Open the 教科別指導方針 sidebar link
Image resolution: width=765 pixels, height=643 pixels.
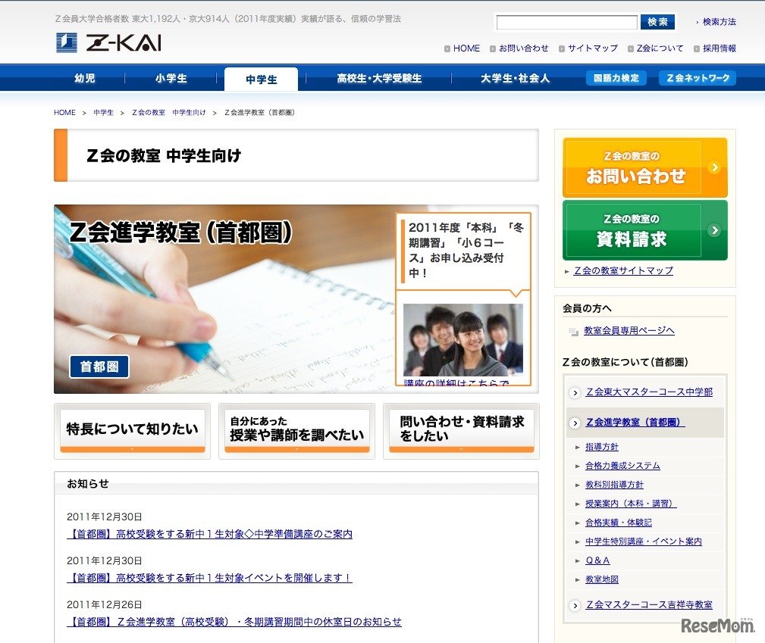coord(614,485)
